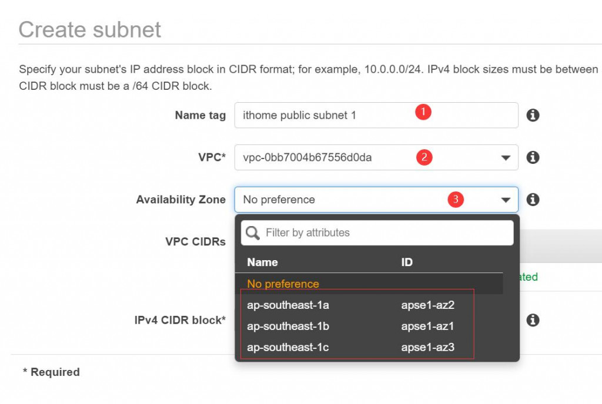Click the ID column header in dropdown
The width and height of the screenshot is (602, 404).
pyautogui.click(x=407, y=262)
